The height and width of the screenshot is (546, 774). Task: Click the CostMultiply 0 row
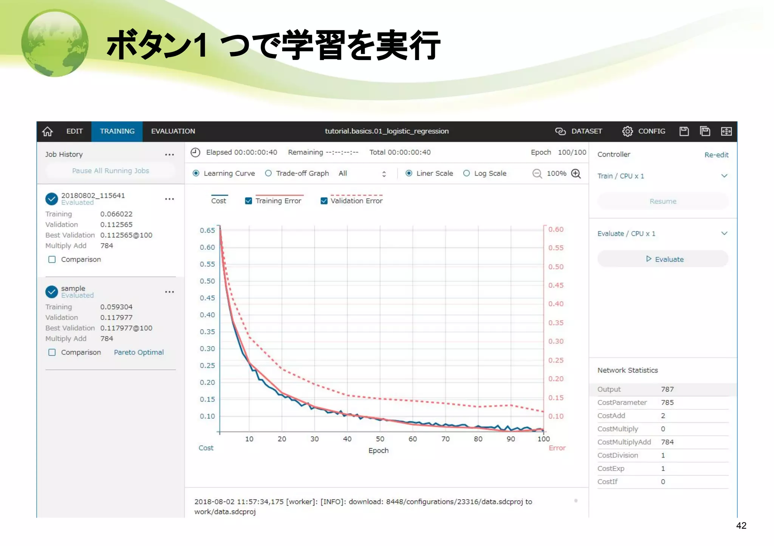[x=663, y=429]
